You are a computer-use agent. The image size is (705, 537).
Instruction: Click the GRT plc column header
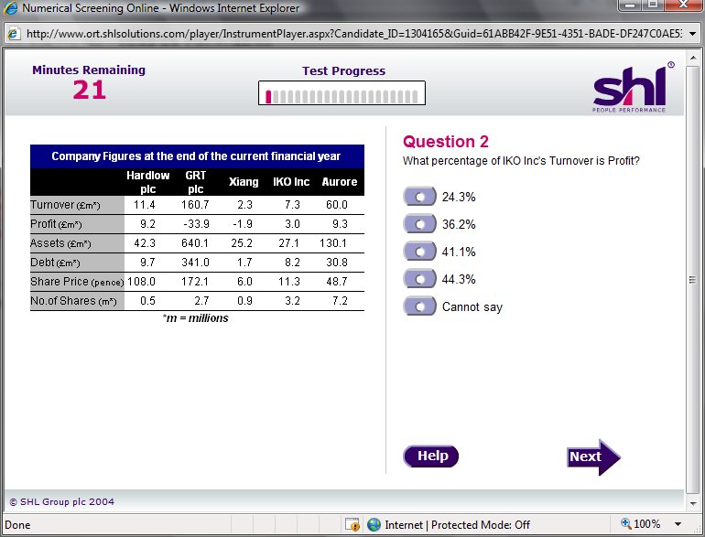196,182
